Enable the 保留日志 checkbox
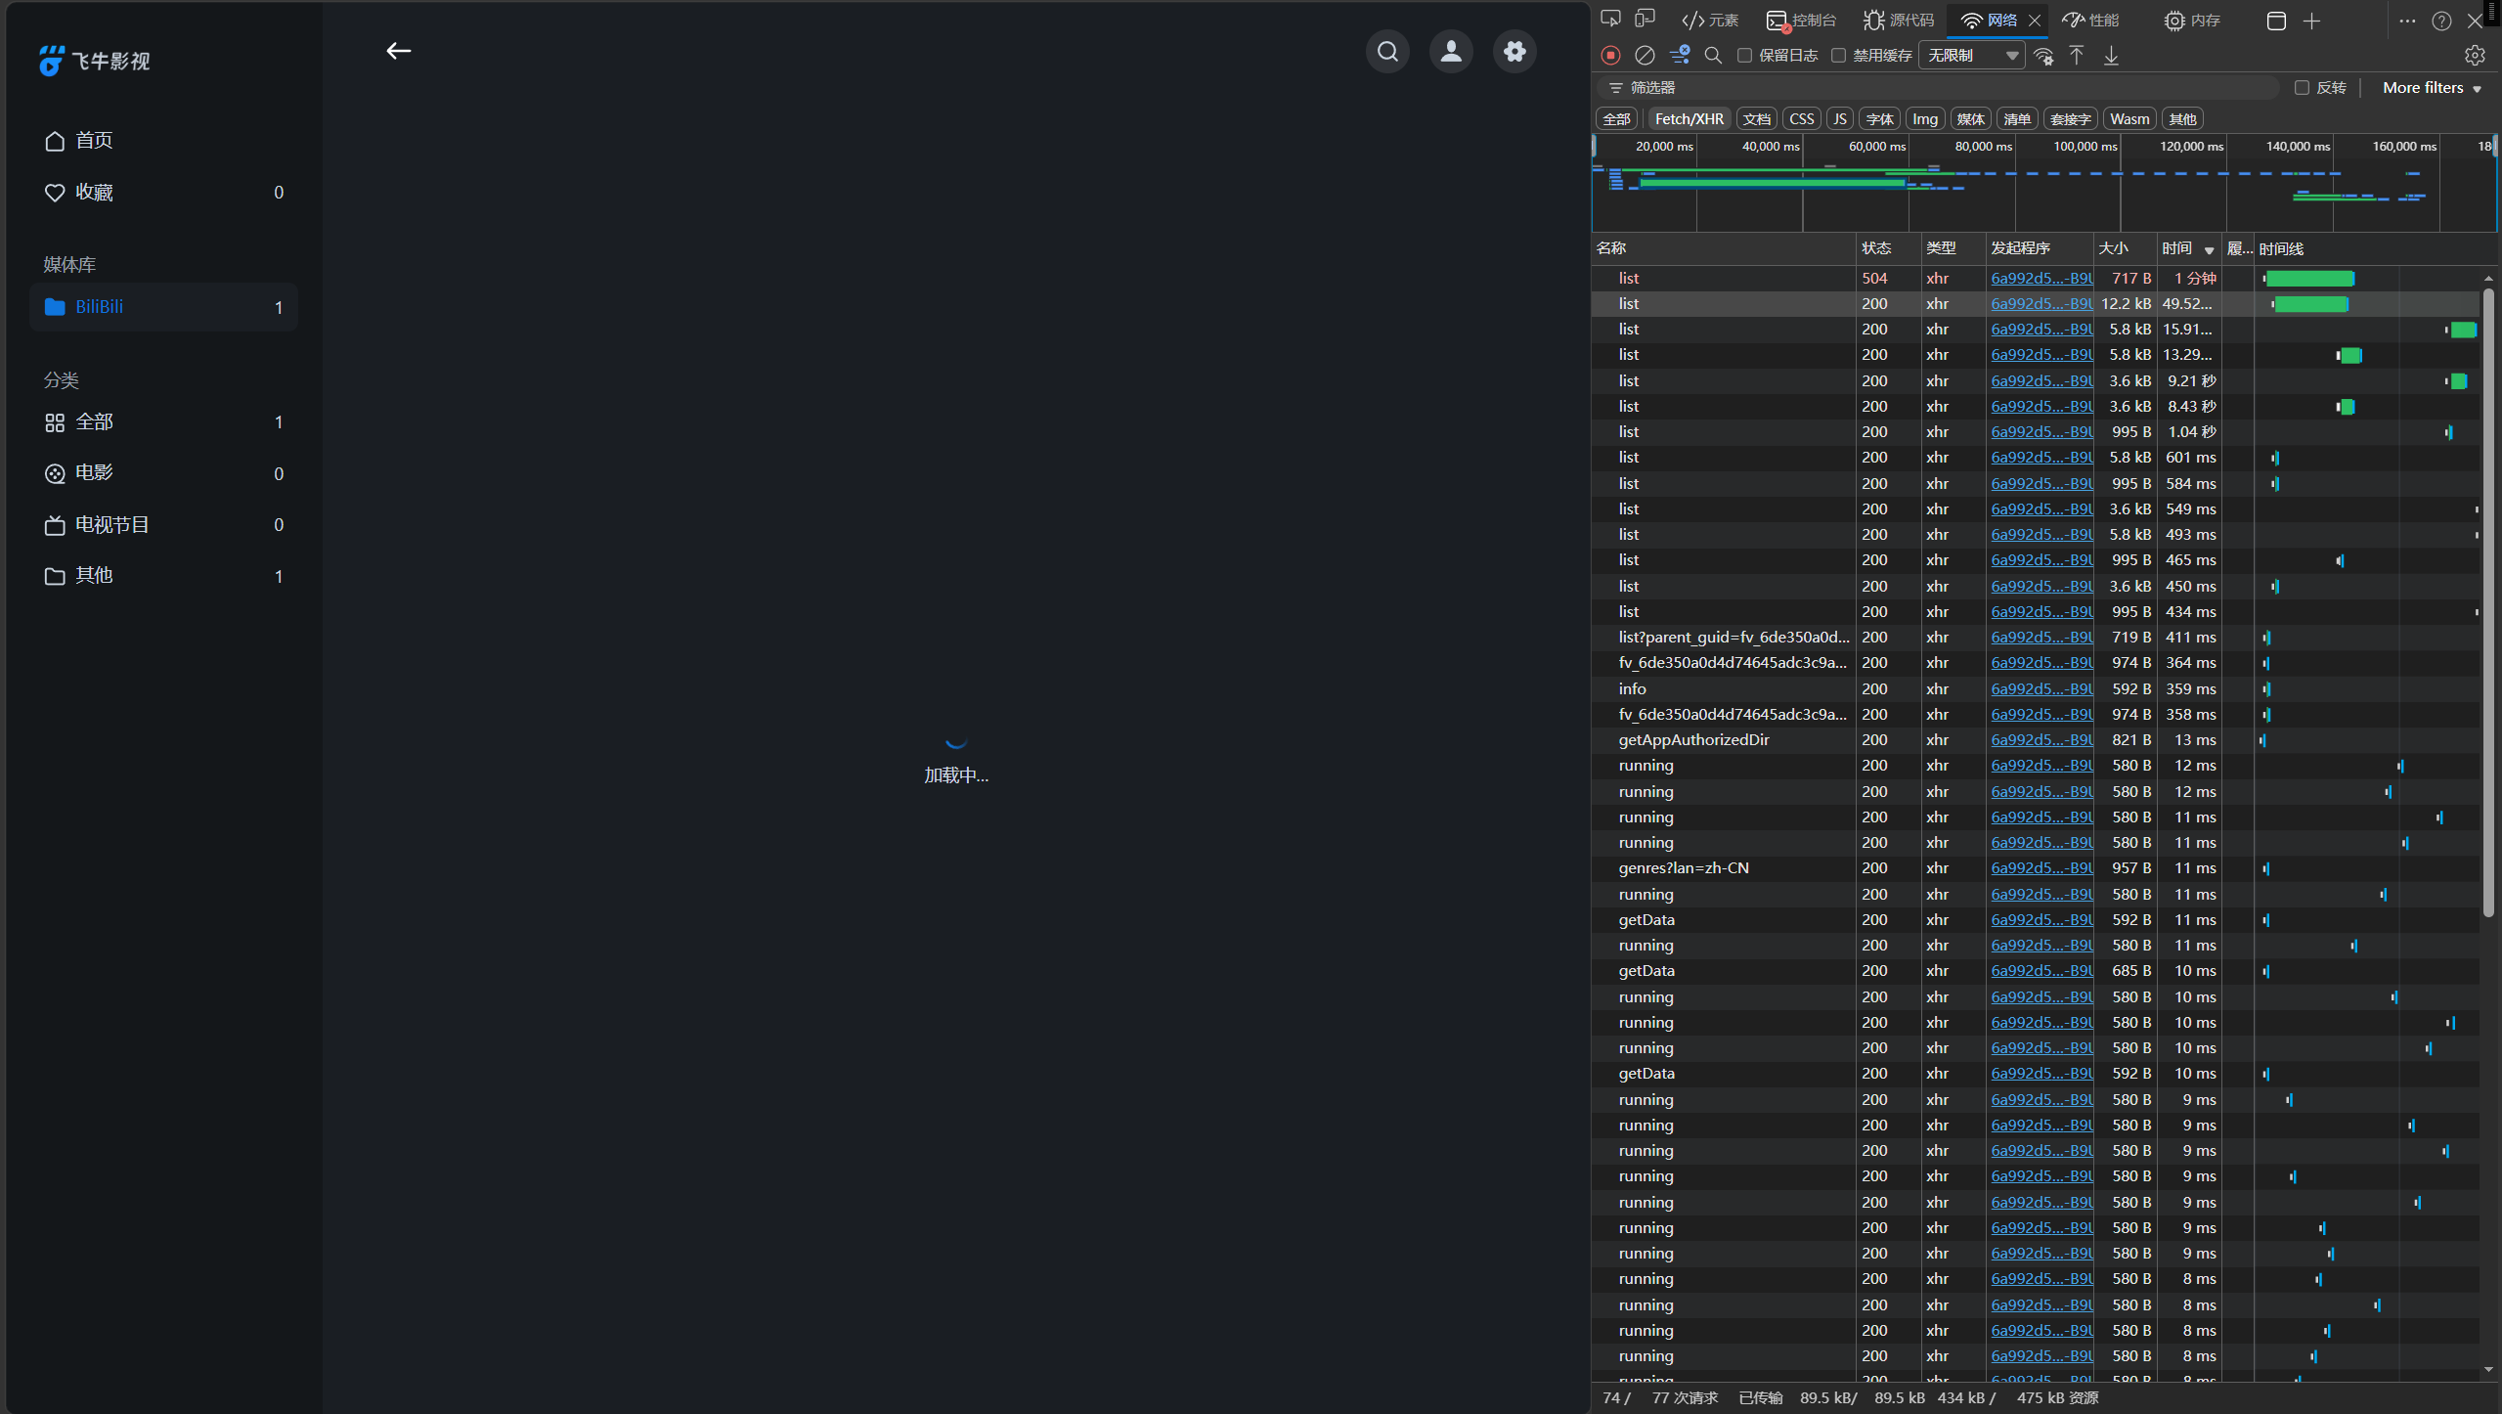 tap(1744, 56)
